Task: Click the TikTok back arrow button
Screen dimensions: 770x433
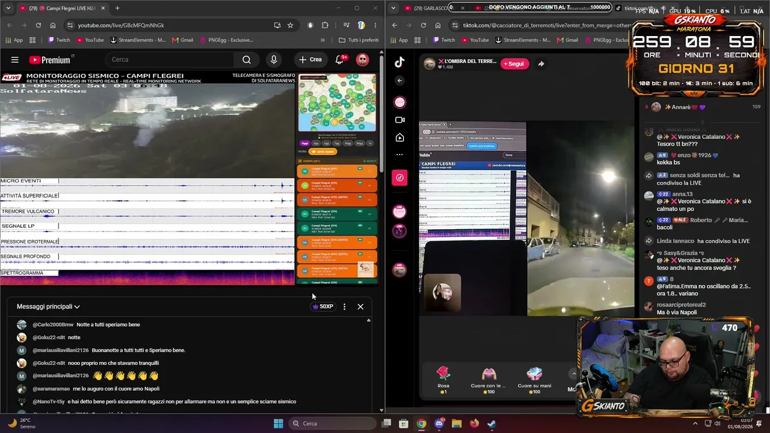Action: coord(399,81)
